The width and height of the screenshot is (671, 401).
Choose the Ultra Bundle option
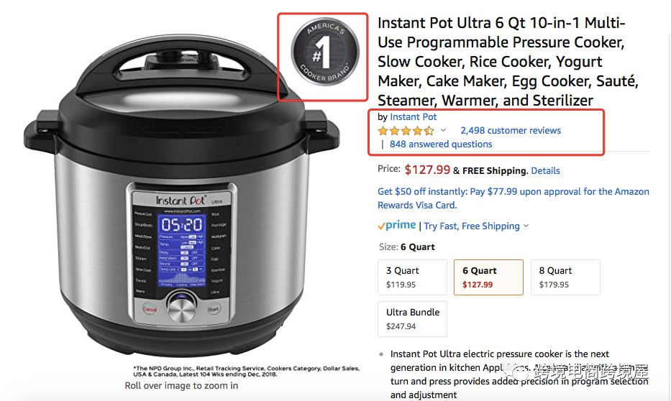(412, 319)
